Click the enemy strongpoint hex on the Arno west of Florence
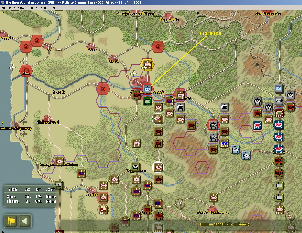This screenshot has height=233, width=302. coord(103,89)
